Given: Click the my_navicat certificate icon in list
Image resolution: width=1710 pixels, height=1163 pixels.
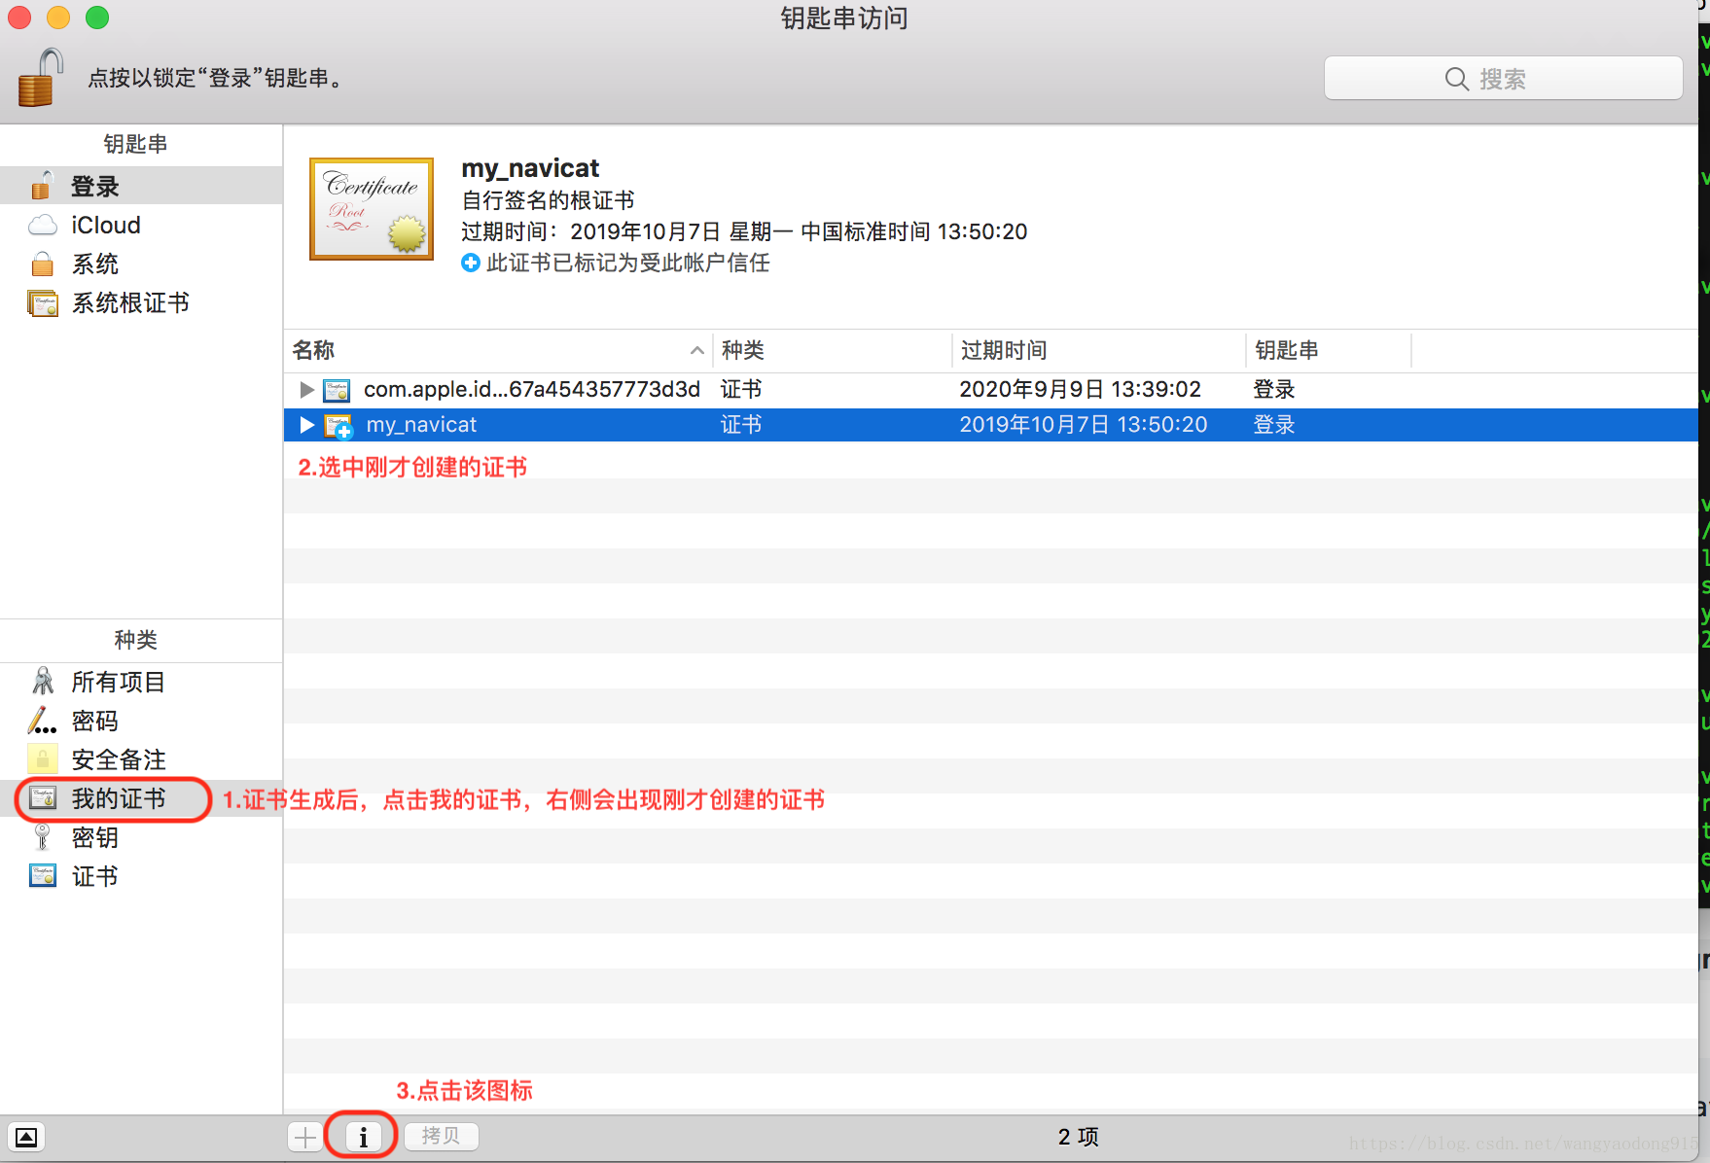Looking at the screenshot, I should [x=338, y=426].
